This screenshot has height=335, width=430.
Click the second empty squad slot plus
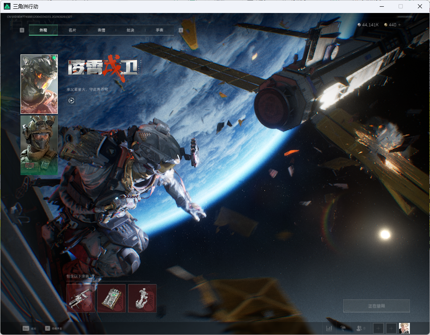pos(391,328)
